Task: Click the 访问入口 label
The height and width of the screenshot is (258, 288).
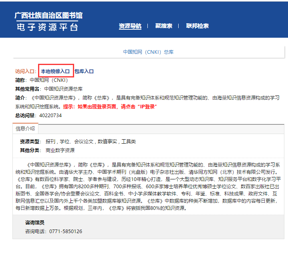Action: click(x=24, y=71)
